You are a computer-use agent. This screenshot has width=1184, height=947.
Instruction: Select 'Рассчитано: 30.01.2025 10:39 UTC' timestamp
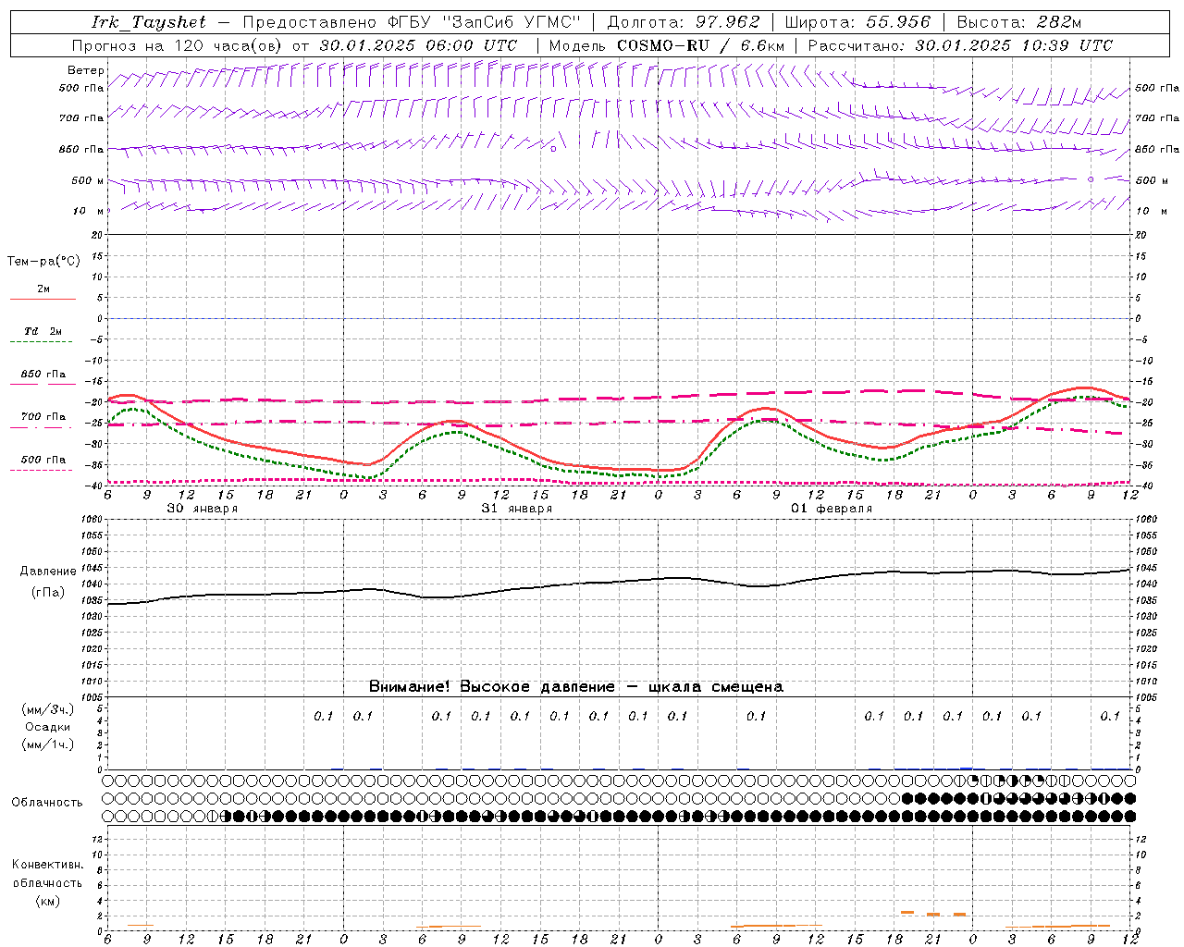click(960, 45)
